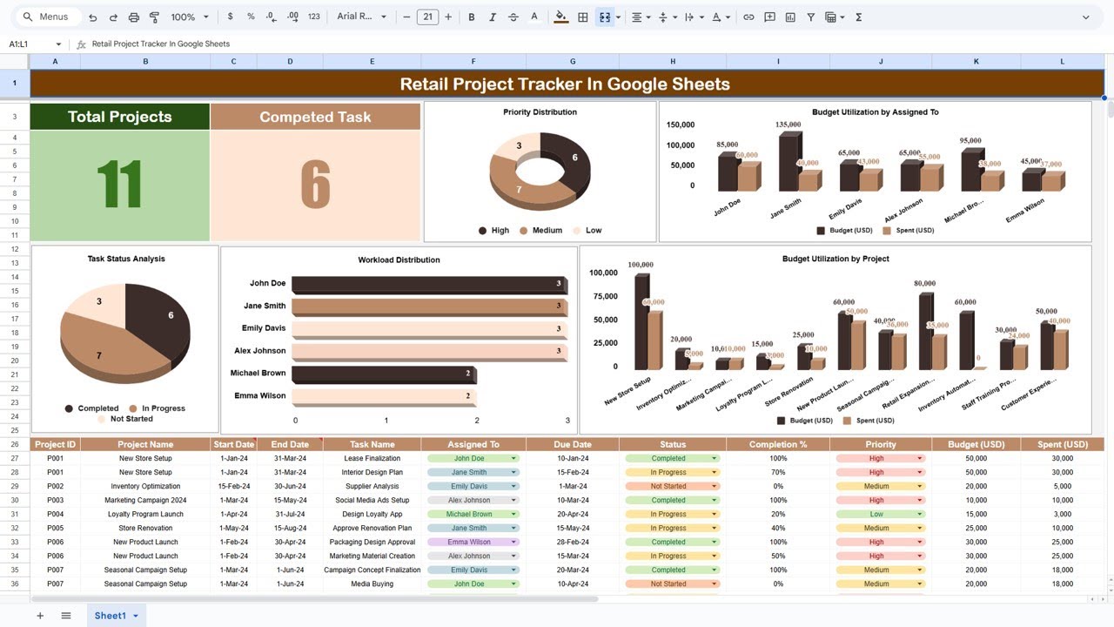Toggle the Merge cells button
This screenshot has height=627, width=1114.
604,17
